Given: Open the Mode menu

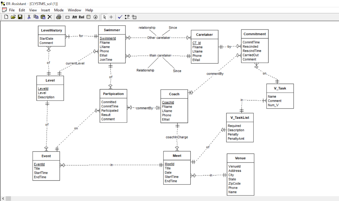Looking at the screenshot, I should click(59, 10).
